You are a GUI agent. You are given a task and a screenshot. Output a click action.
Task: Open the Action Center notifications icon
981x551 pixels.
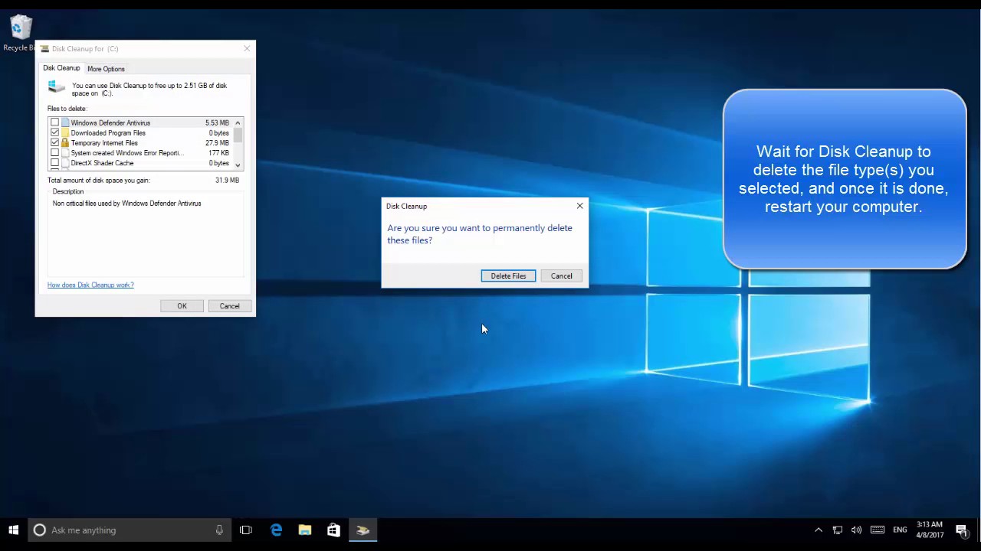[961, 530]
